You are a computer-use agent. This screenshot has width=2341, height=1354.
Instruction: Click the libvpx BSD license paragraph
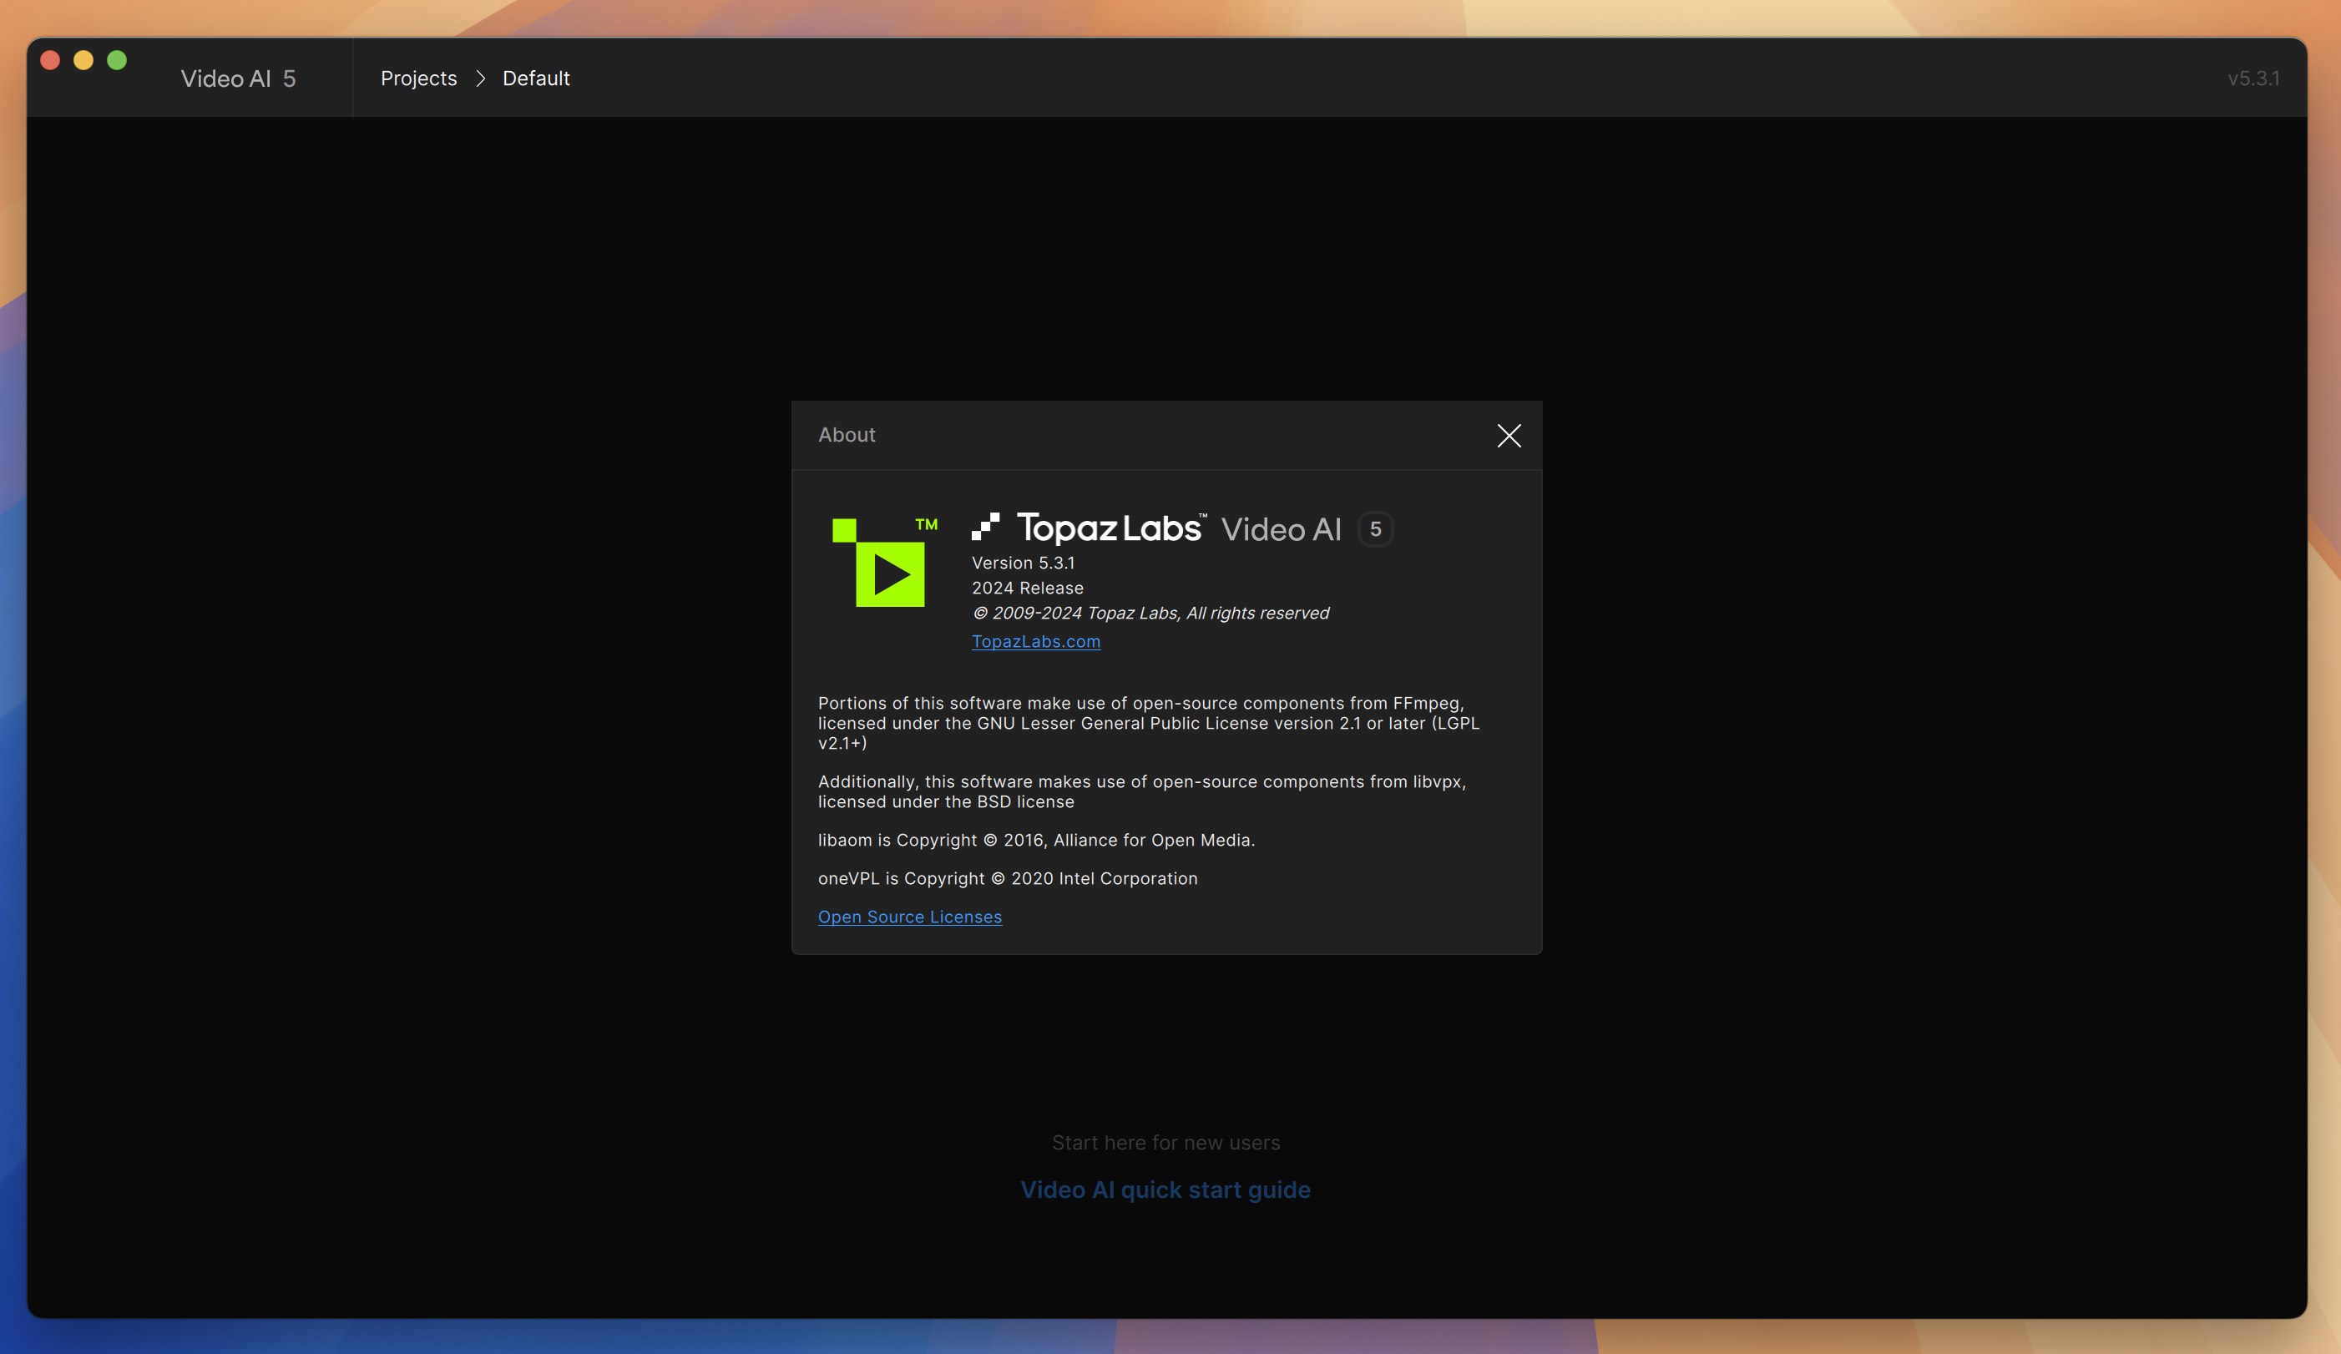[x=1142, y=791]
